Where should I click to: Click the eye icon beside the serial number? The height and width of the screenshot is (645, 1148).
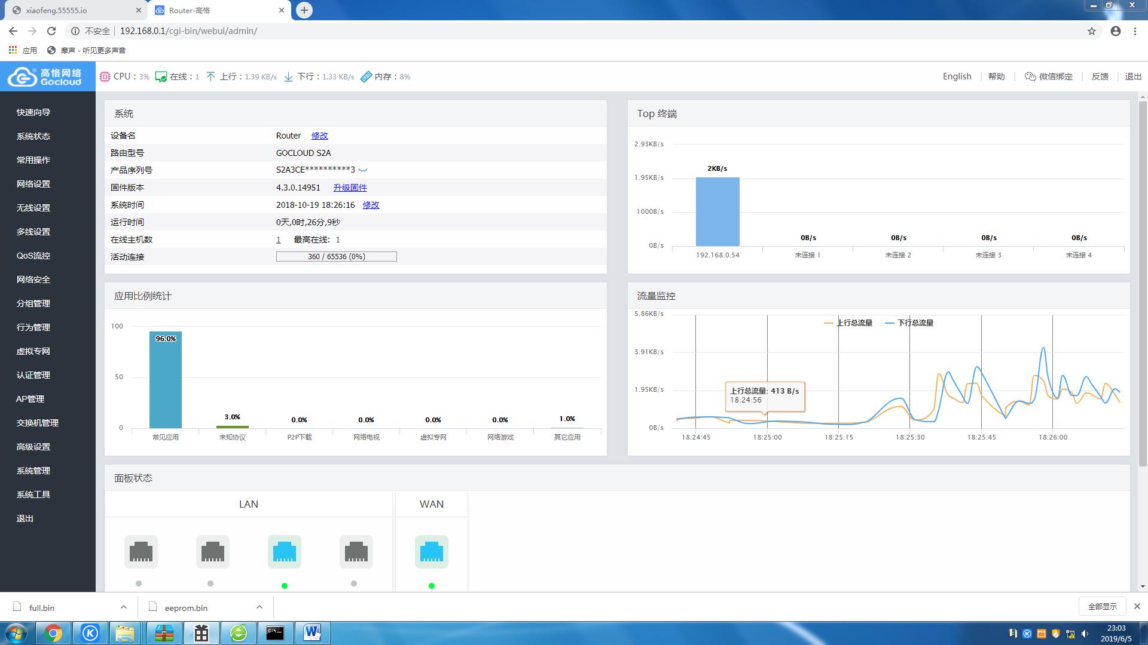363,170
